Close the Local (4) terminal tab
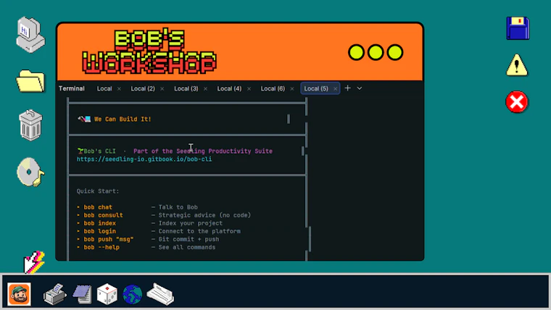 coord(249,89)
